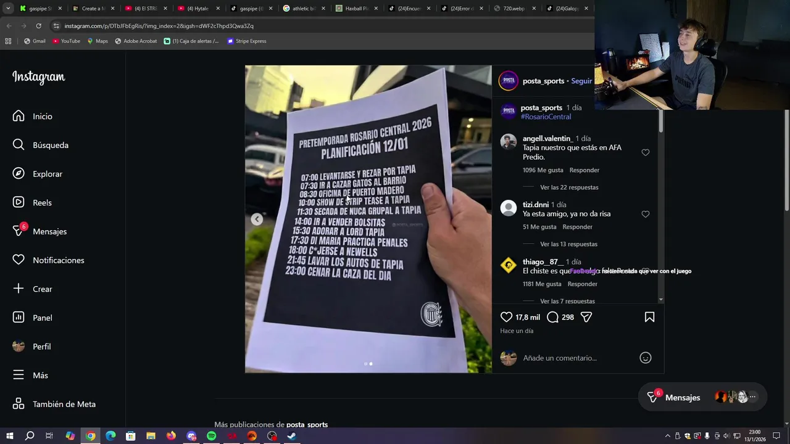The image size is (790, 444).
Task: Switch to the 720.webp tab
Action: pyautogui.click(x=514, y=8)
